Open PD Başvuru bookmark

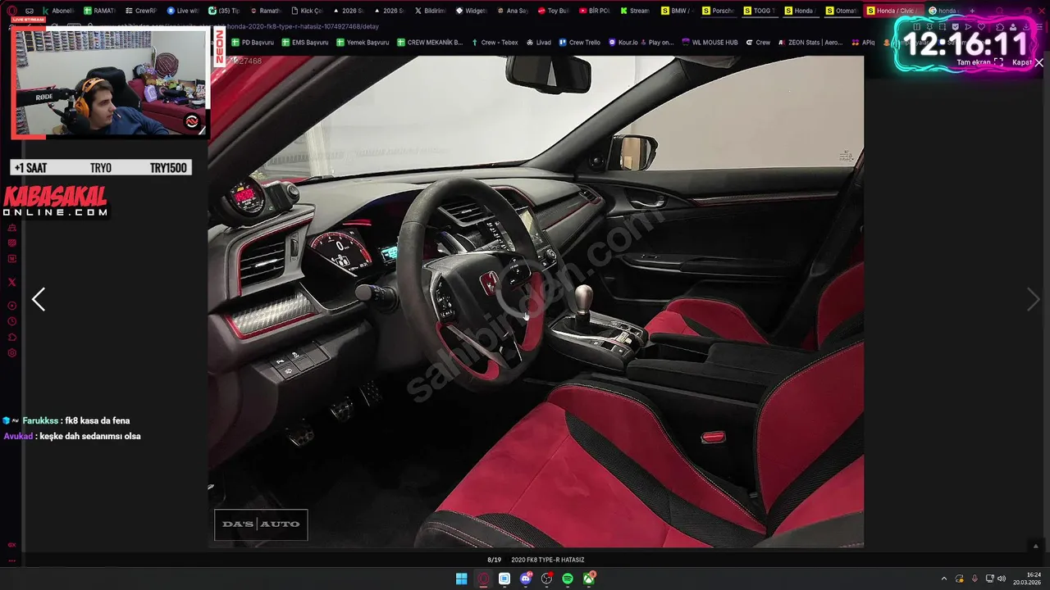tap(253, 42)
